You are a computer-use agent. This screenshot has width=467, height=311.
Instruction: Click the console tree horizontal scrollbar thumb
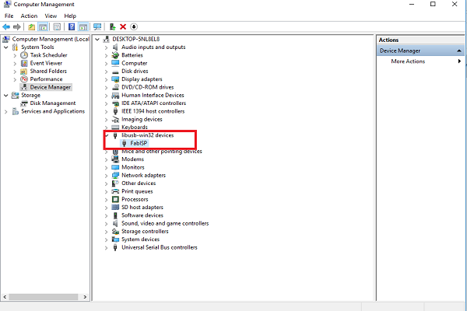pos(44,297)
